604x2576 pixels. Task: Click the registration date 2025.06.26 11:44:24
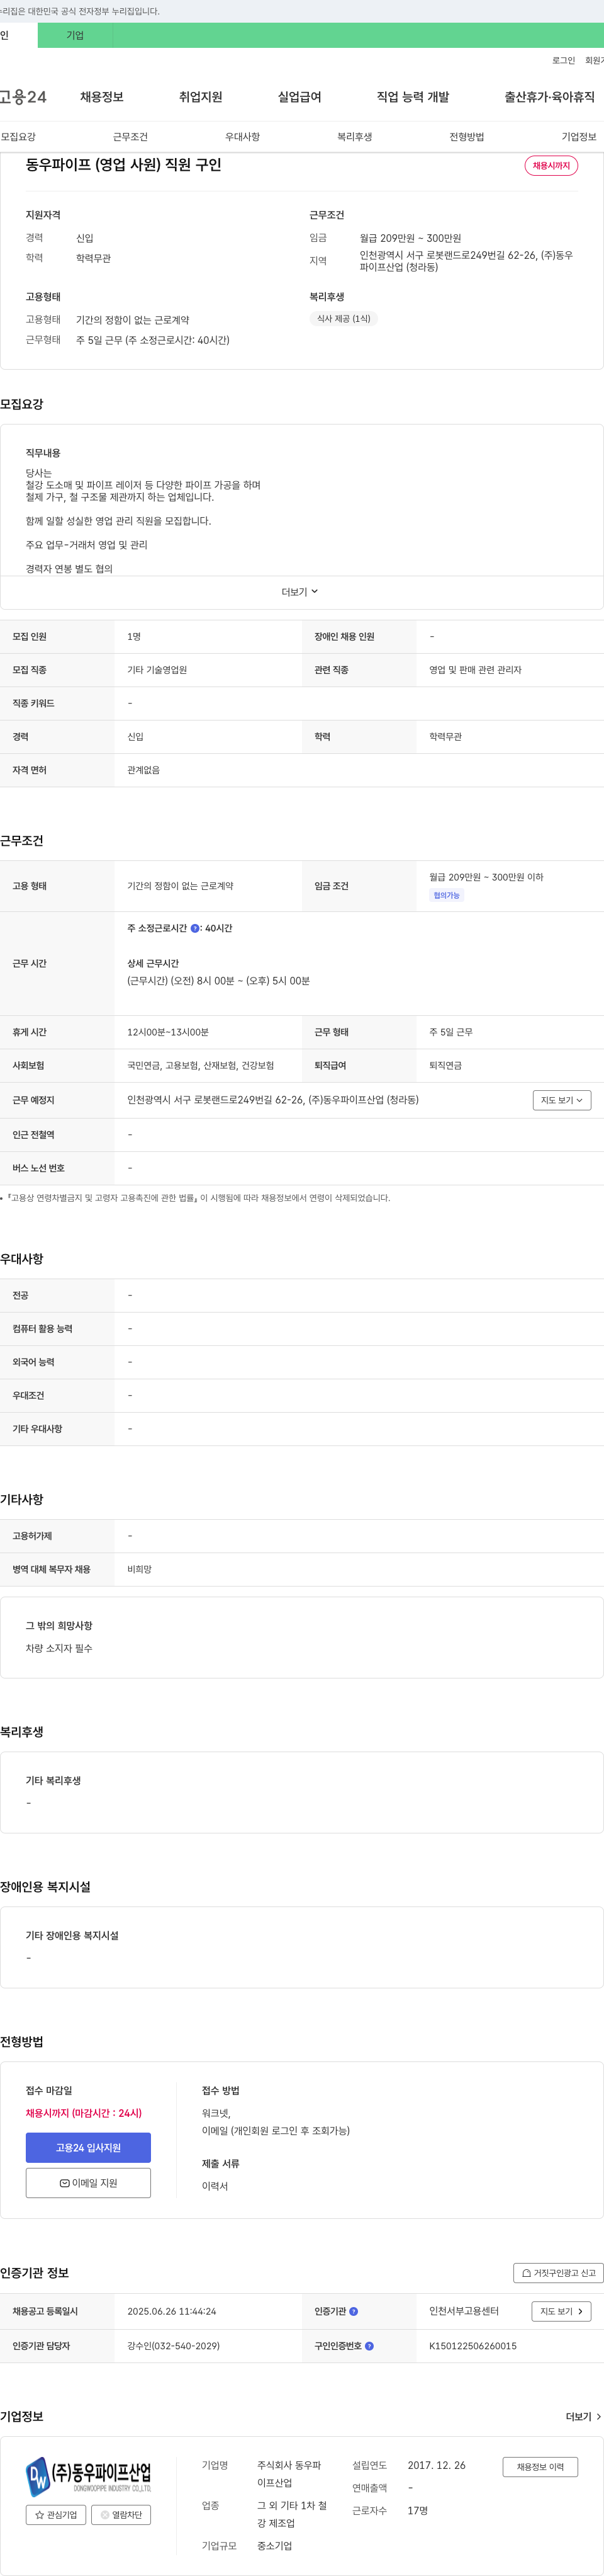pyautogui.click(x=172, y=2311)
